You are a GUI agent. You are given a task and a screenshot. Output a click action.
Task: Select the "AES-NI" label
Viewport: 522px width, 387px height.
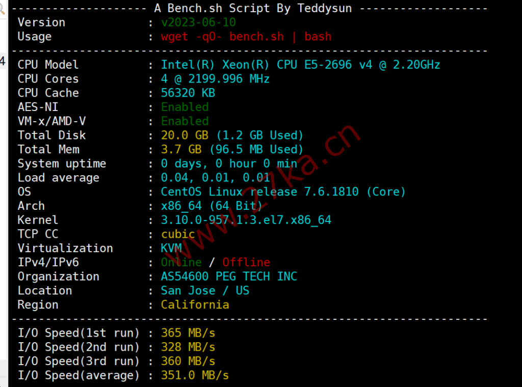38,107
